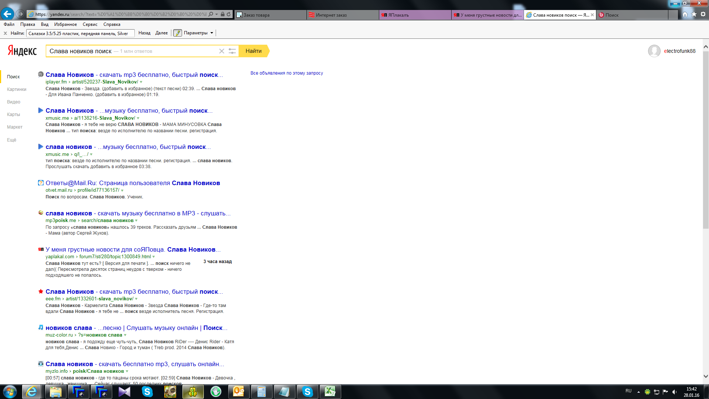The width and height of the screenshot is (709, 399).
Task: Open Visual Studio from the taskbar
Action: (124, 392)
